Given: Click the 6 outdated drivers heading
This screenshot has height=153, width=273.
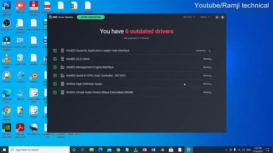Looking at the screenshot, I should pyautogui.click(x=149, y=31).
